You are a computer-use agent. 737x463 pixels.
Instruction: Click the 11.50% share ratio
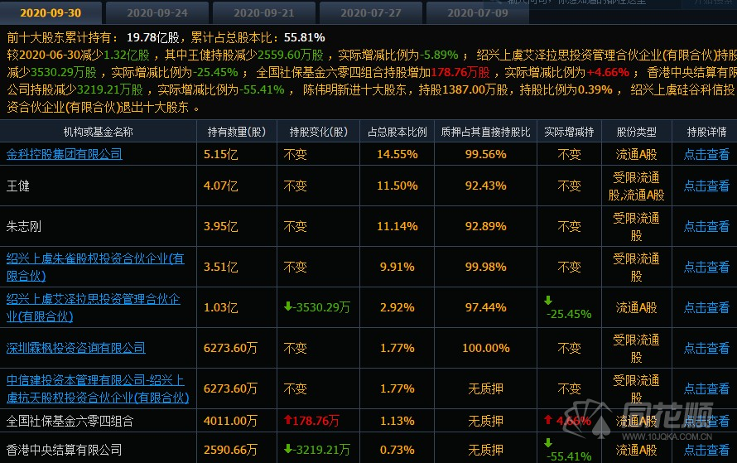pyautogui.click(x=397, y=186)
